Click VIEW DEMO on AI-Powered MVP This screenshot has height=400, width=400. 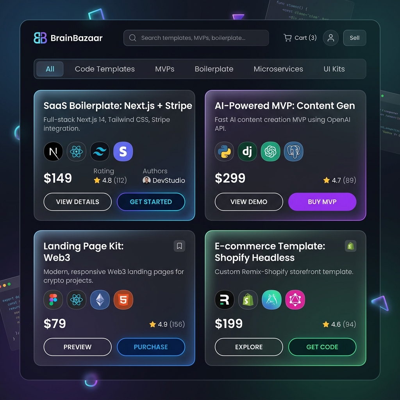pyautogui.click(x=249, y=202)
